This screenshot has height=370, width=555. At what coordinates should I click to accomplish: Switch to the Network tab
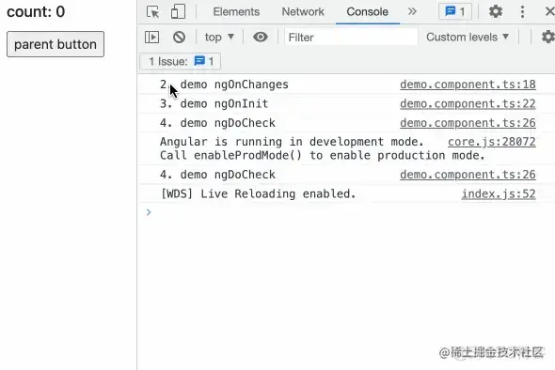pos(303,11)
